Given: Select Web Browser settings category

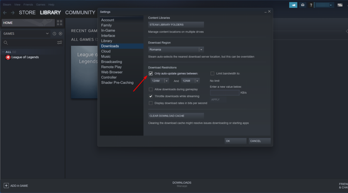Looking at the screenshot, I should tap(121, 72).
